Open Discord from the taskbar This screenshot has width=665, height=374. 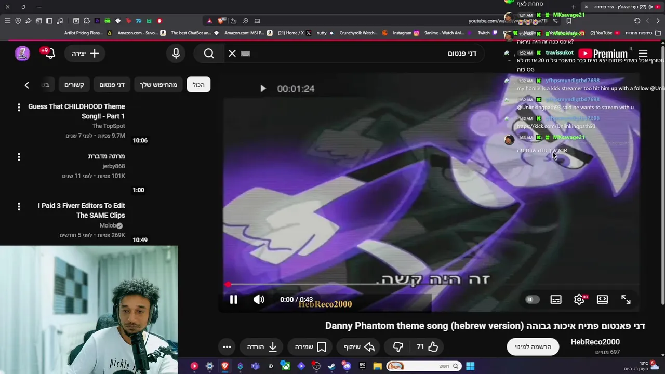[347, 366]
